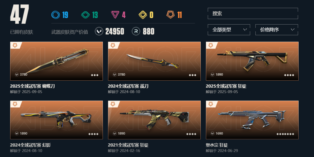314x157 pixels.
Task: Click the VP currency icon beside 24950
Action: [x=99, y=31]
